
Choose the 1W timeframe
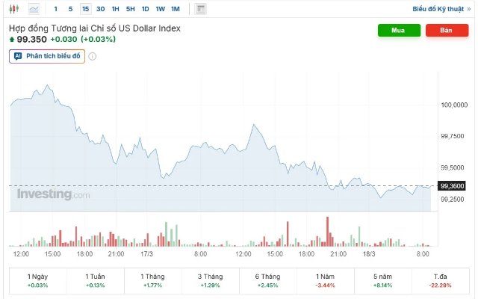point(161,9)
